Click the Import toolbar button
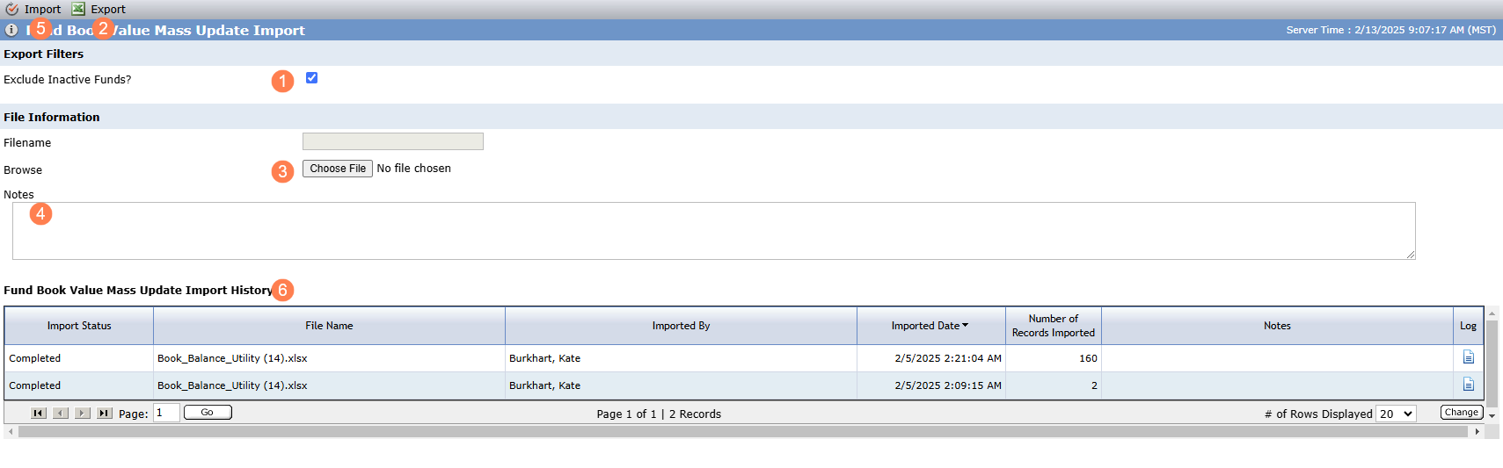 33,9
